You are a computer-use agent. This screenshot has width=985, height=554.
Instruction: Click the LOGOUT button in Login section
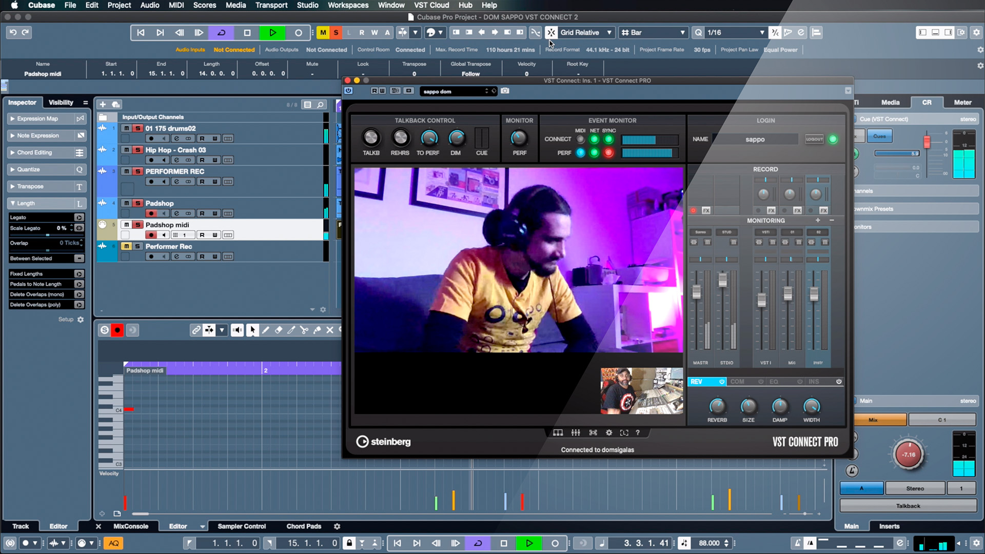click(814, 139)
